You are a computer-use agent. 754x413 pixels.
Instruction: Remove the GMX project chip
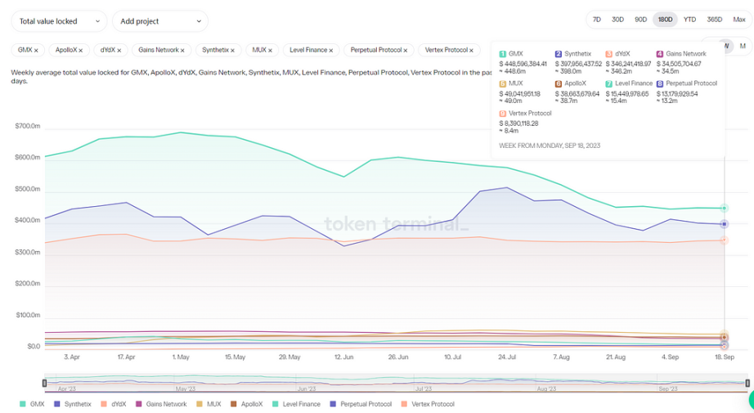36,51
